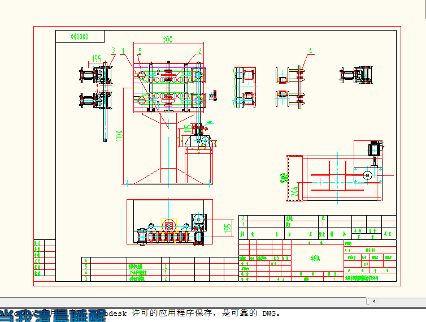426x322 pixels.
Task: Click part callout number 5
Action: pos(140,51)
